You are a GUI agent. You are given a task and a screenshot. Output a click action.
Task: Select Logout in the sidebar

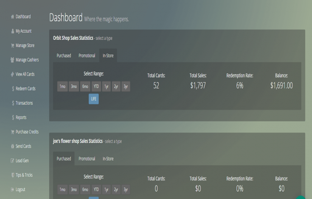[x=20, y=190]
